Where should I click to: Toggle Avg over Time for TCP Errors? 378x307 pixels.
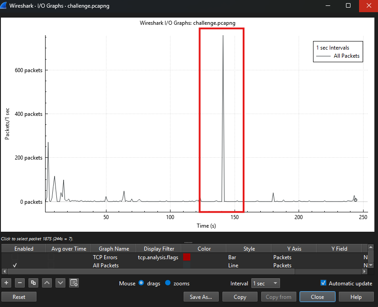(51, 257)
